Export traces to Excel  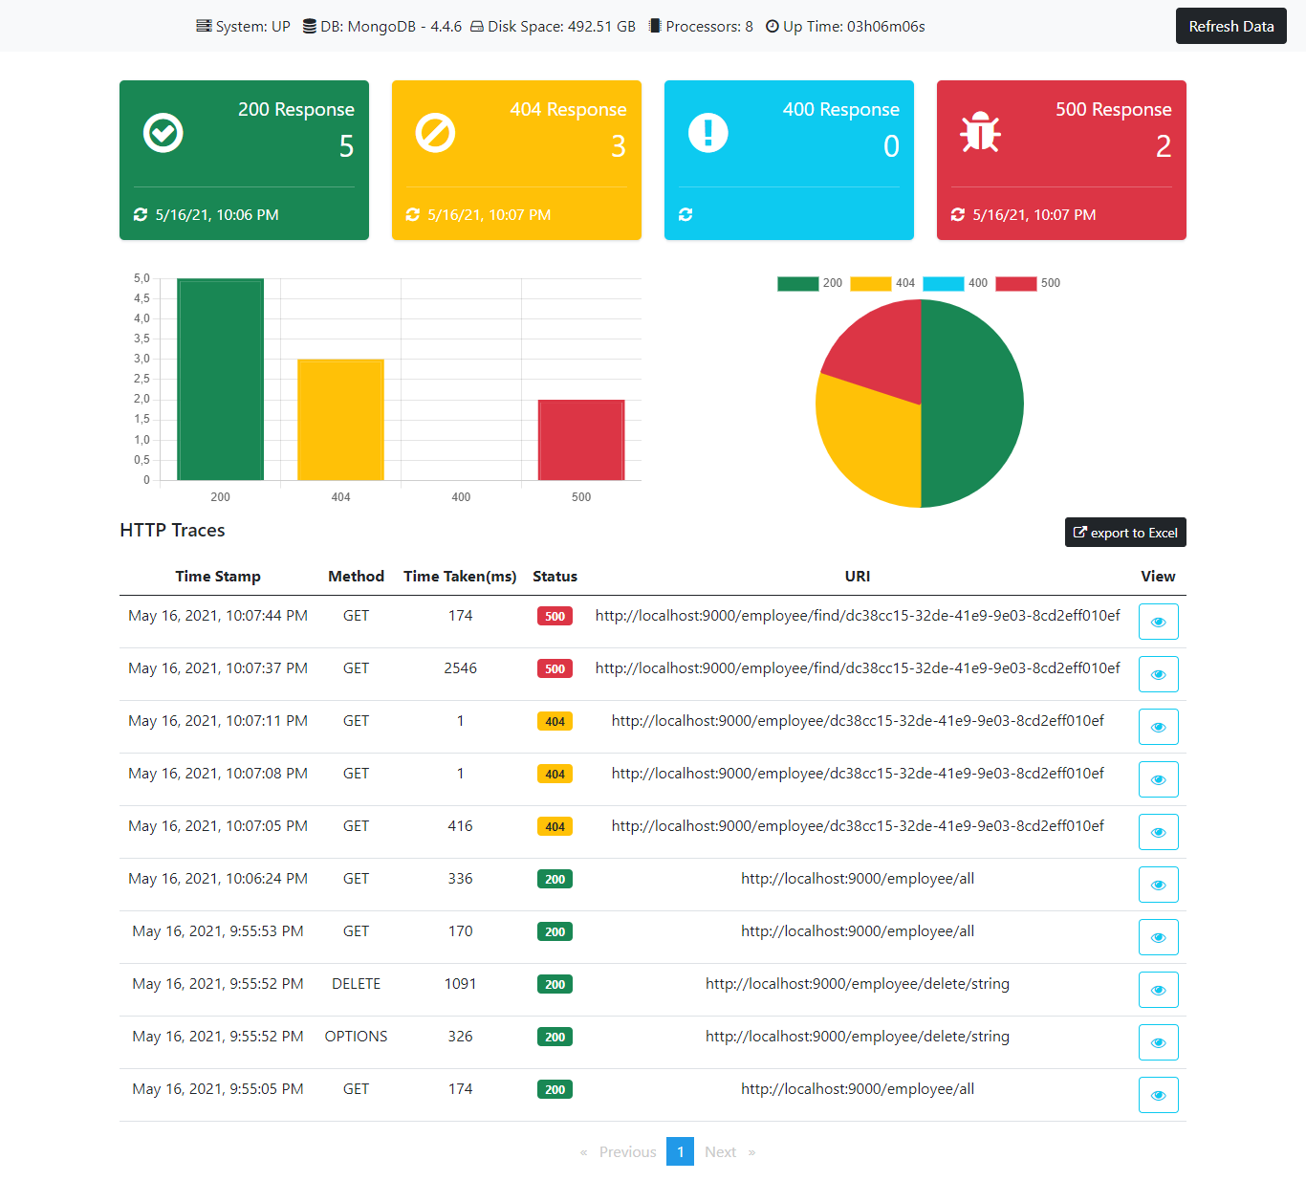click(1125, 532)
